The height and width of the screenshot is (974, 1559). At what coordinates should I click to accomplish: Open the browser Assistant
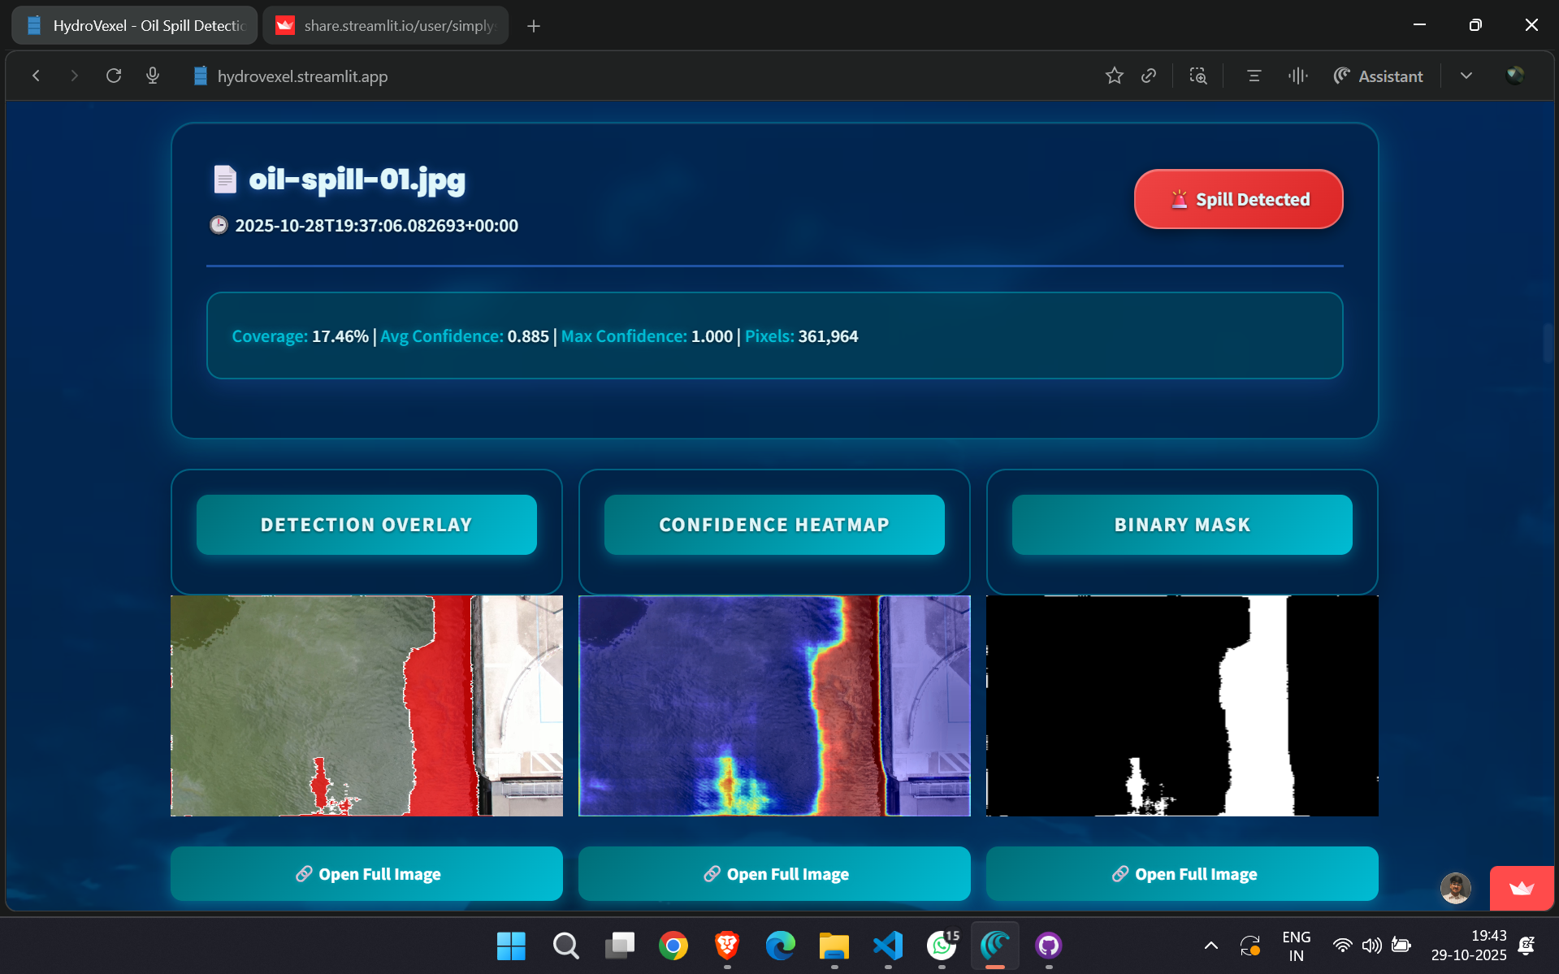coord(1378,76)
